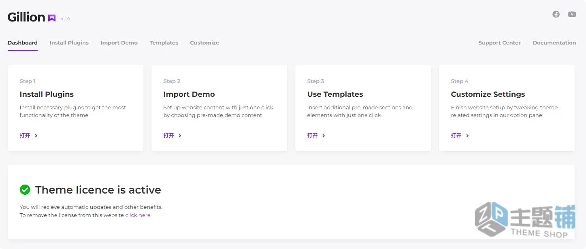Click the Install Plugins card heading
Viewport: 586px width, 249px height.
pyautogui.click(x=47, y=94)
